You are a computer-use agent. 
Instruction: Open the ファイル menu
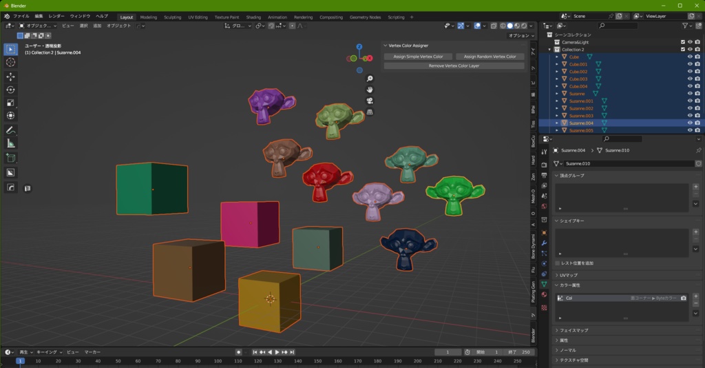(21, 17)
